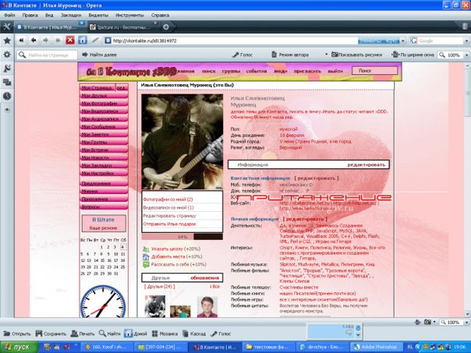
Task: Click Голос in the upper view bar
Action: coord(243,55)
